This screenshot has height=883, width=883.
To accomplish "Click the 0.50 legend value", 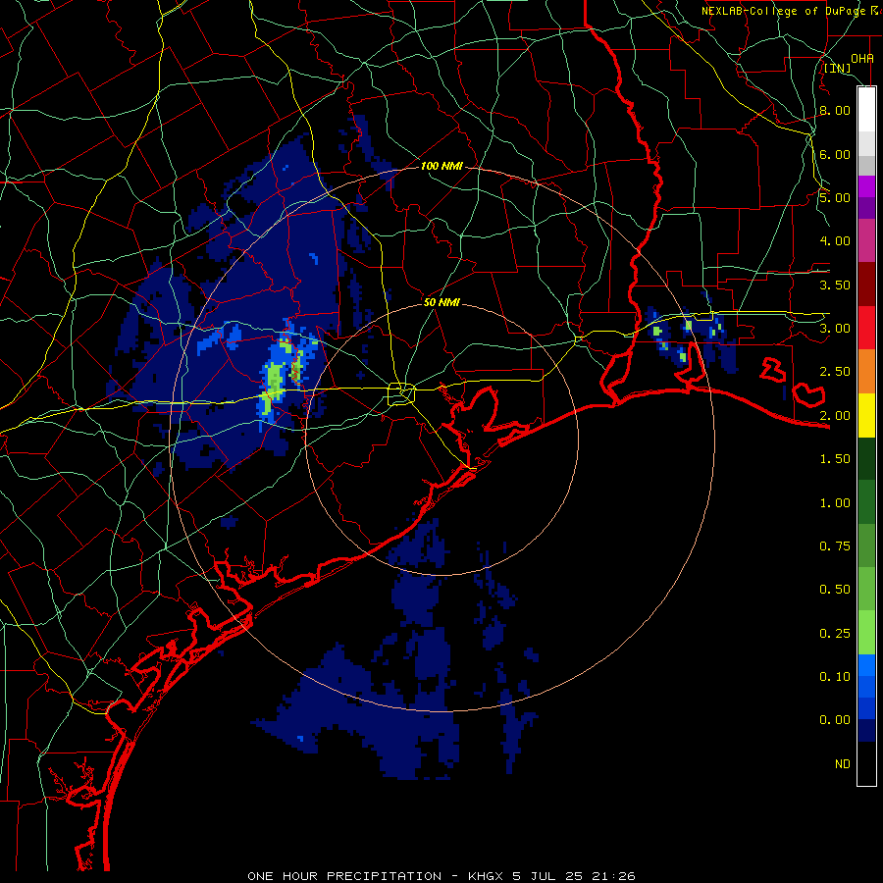I will [x=835, y=590].
